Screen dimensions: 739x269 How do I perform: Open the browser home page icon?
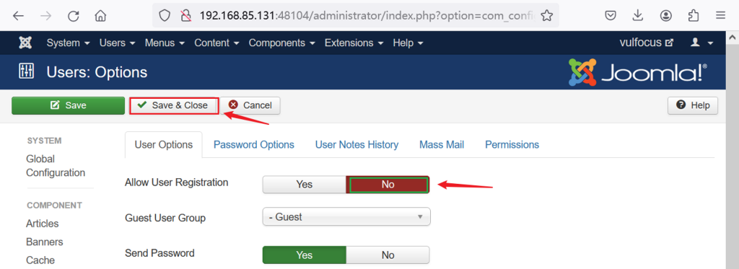click(x=100, y=16)
